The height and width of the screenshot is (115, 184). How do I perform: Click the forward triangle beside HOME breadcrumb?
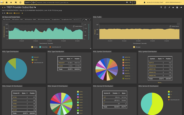5,13
